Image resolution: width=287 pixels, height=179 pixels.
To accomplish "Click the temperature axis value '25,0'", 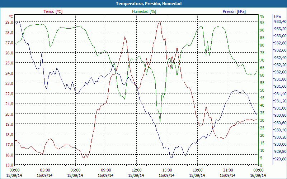I will tap(10, 63).
